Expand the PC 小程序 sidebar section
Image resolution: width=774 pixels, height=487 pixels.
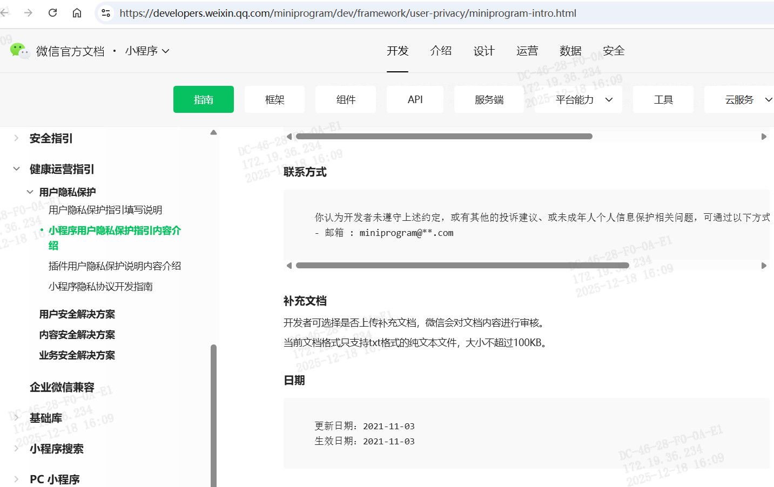tap(16, 479)
